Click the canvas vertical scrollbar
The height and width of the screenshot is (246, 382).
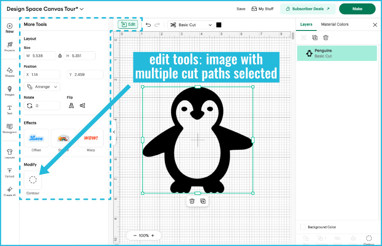coord(293,36)
